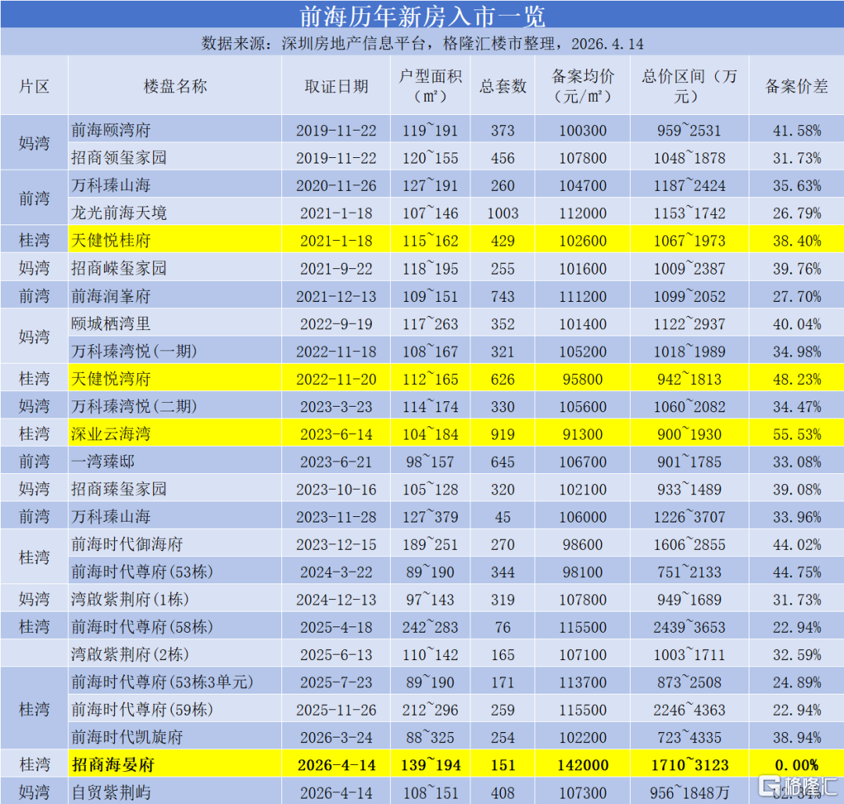Select the data source line 数据来源
The height and width of the screenshot is (804, 844).
click(x=422, y=44)
